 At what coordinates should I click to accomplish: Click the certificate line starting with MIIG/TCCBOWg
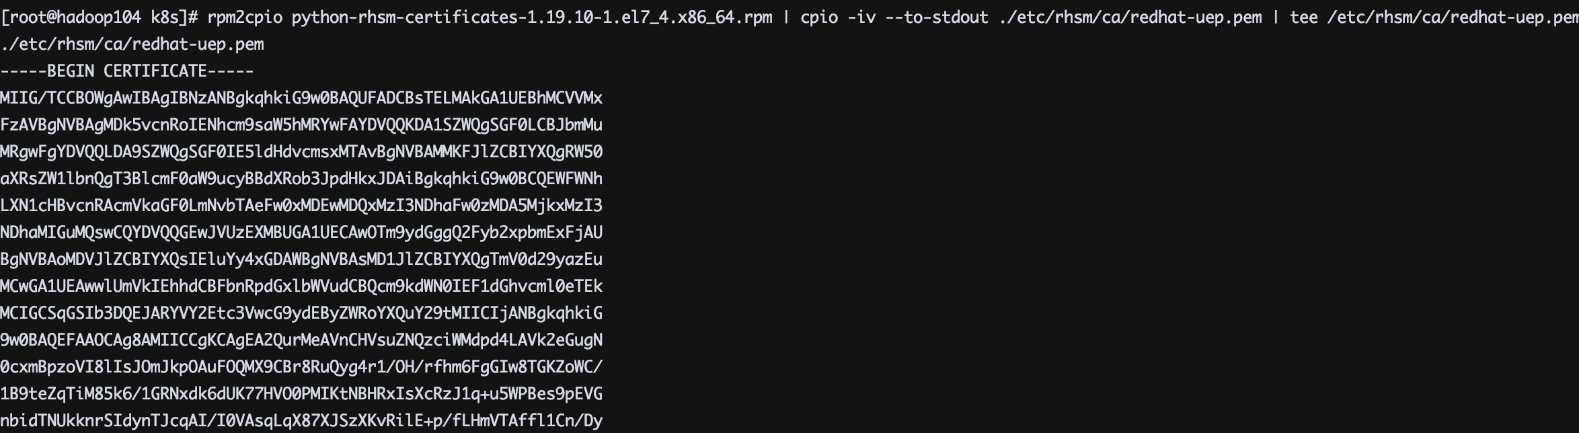[x=301, y=98]
